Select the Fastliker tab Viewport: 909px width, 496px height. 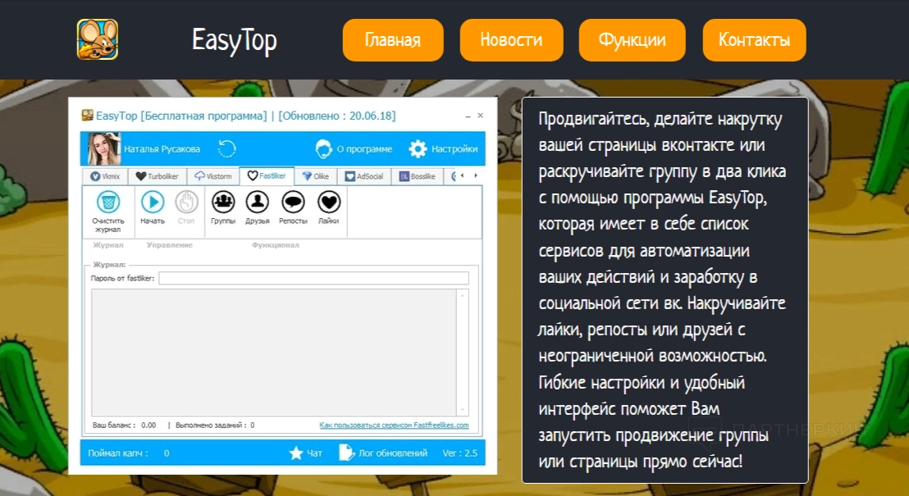pos(267,175)
